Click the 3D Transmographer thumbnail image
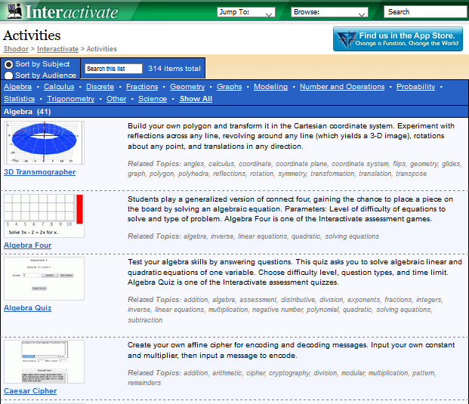 coord(45,143)
